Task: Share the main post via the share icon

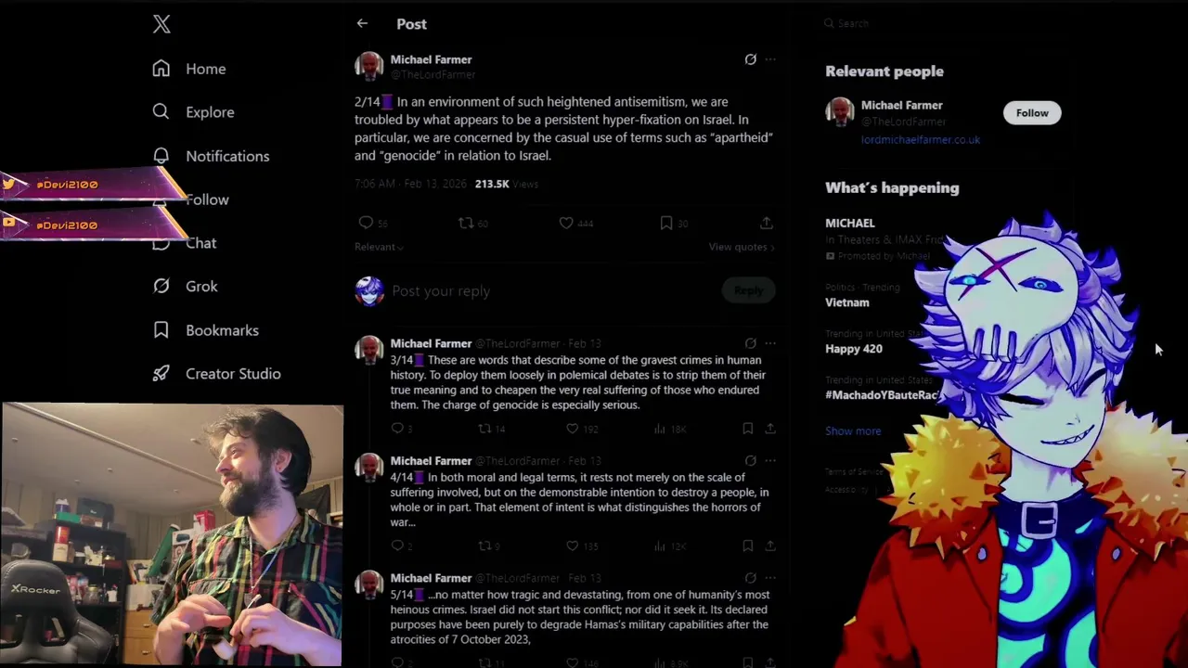Action: click(766, 223)
